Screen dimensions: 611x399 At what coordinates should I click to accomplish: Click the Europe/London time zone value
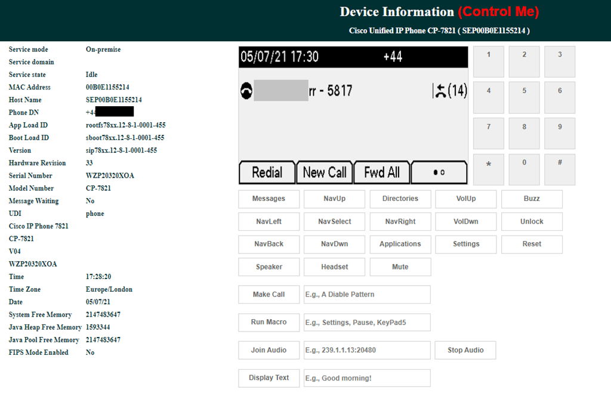tap(109, 289)
